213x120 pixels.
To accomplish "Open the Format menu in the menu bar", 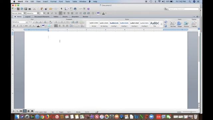I will [x=53, y=1].
